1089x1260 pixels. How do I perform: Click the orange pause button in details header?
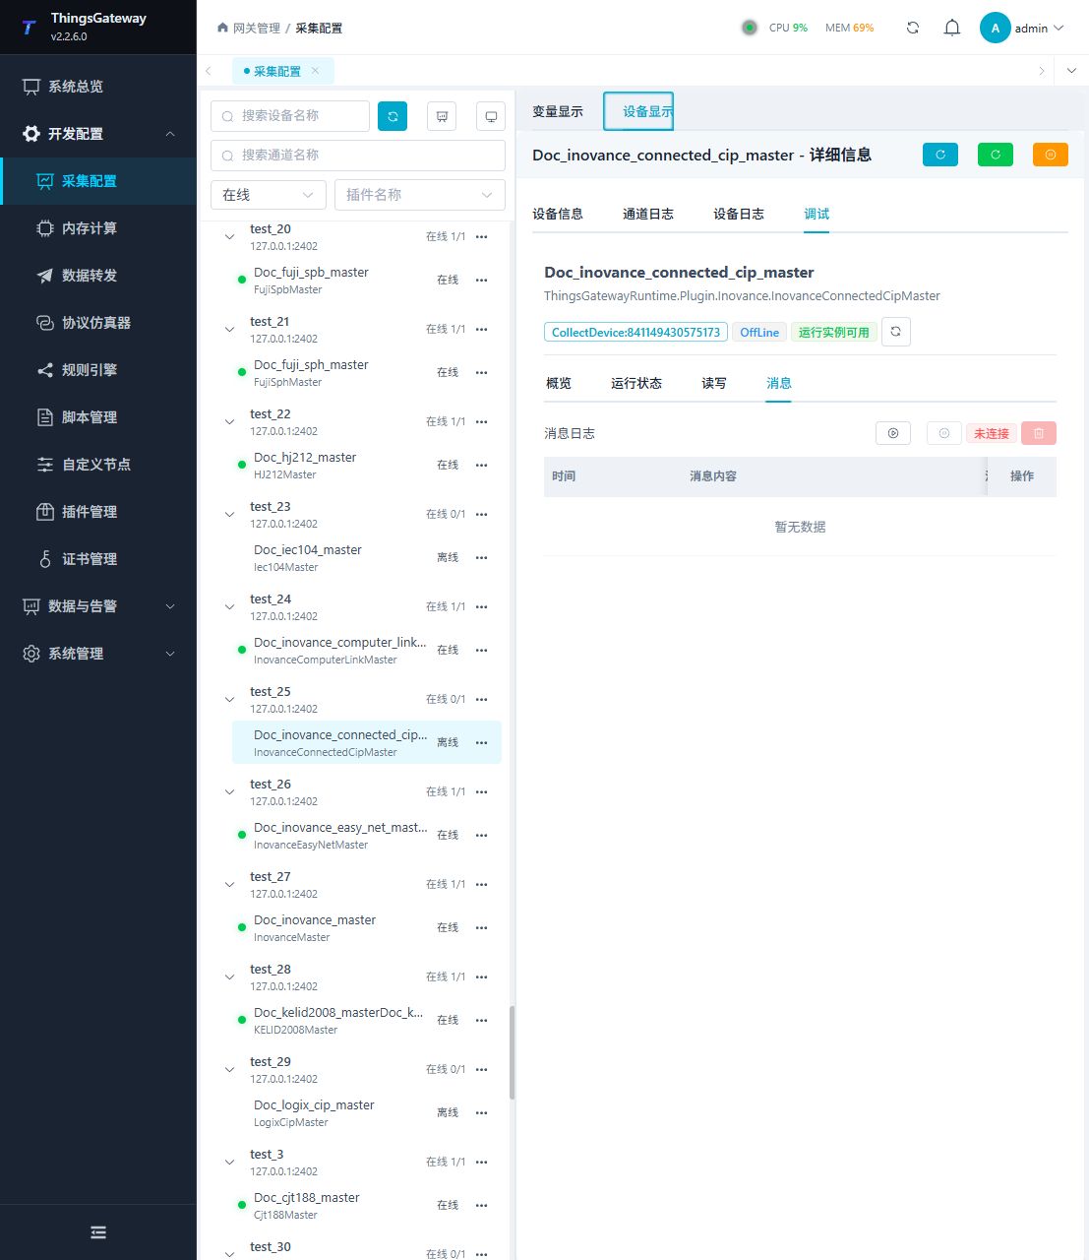[1051, 155]
